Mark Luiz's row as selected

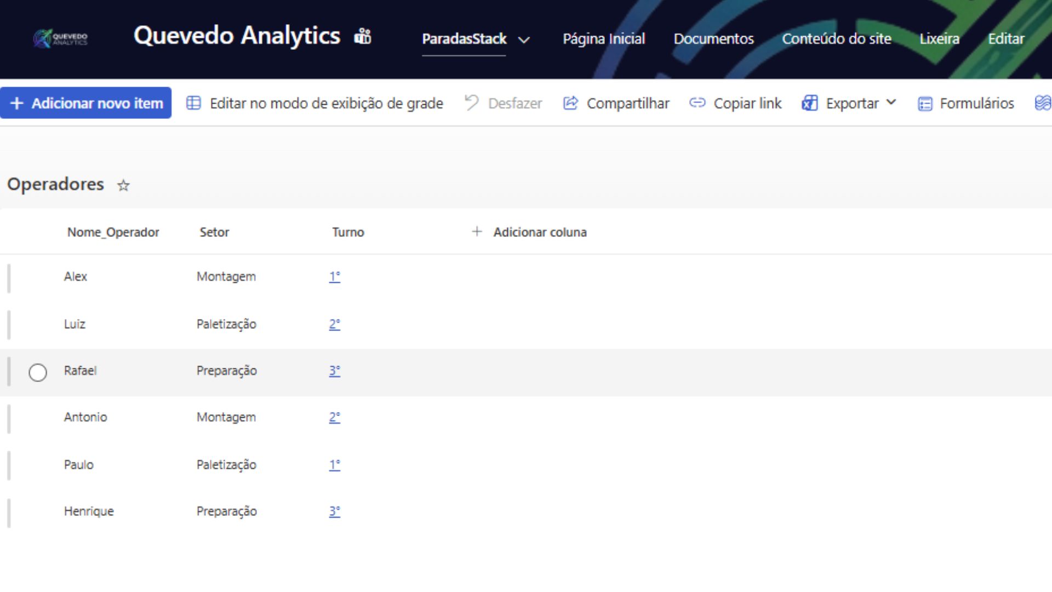(x=38, y=324)
